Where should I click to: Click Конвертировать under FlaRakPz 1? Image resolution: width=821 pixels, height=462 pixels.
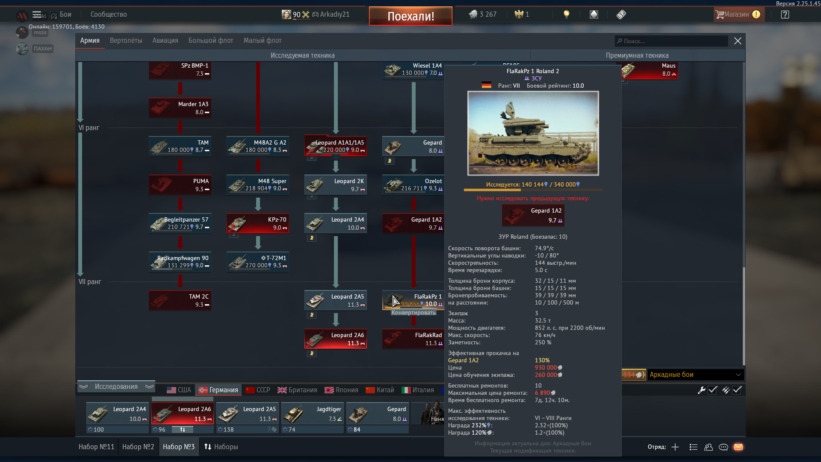(413, 313)
